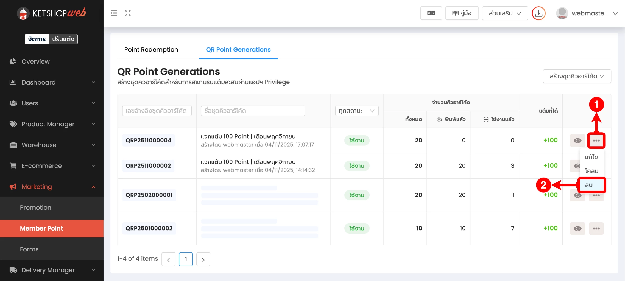The height and width of the screenshot is (281, 625).
Task: Open more options for QRP2511000004
Action: 596,140
